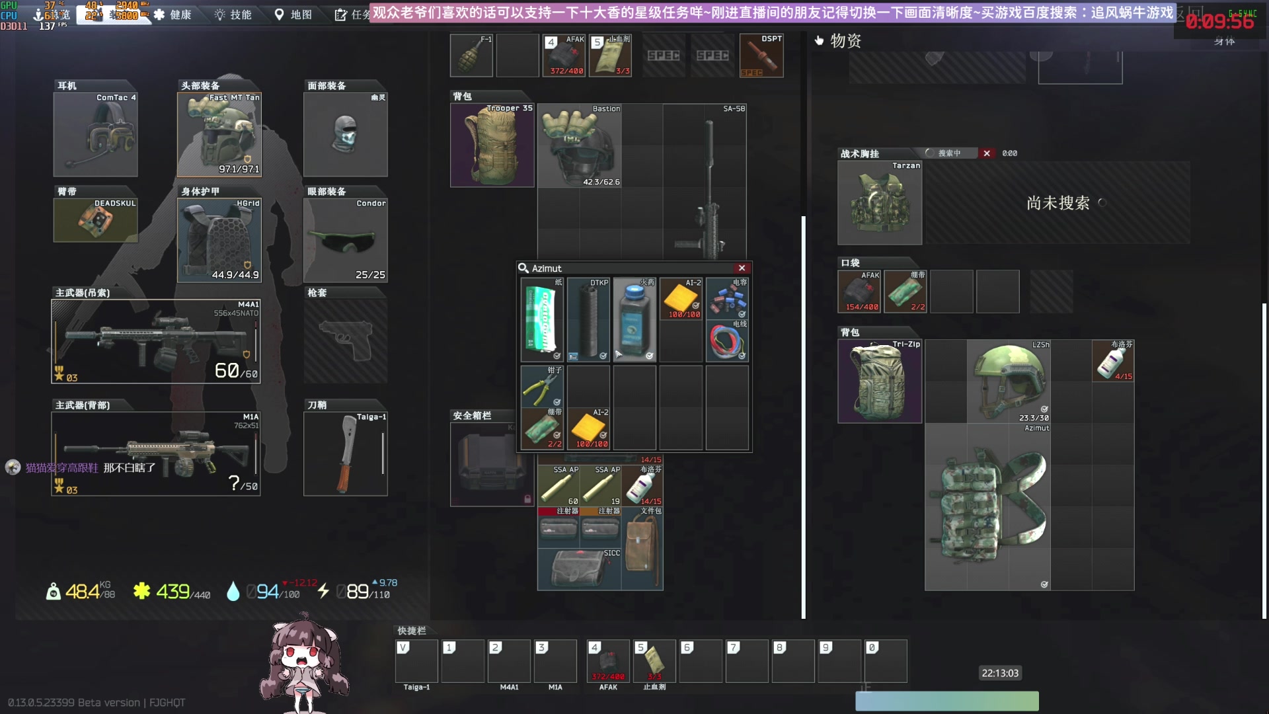Click the inventory vertical scrollbar
The width and height of the screenshot is (1269, 714).
click(x=804, y=416)
